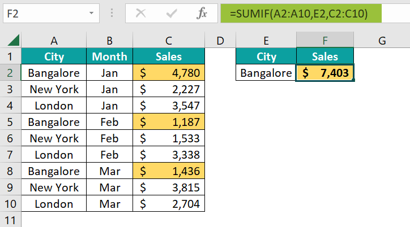This screenshot has height=227, width=410.
Task: Select New York cell in row 6
Action: (x=54, y=138)
